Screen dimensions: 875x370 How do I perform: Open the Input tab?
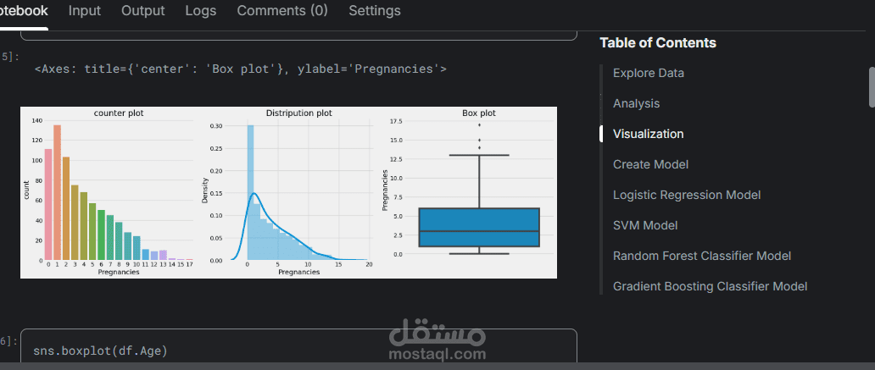click(x=85, y=11)
